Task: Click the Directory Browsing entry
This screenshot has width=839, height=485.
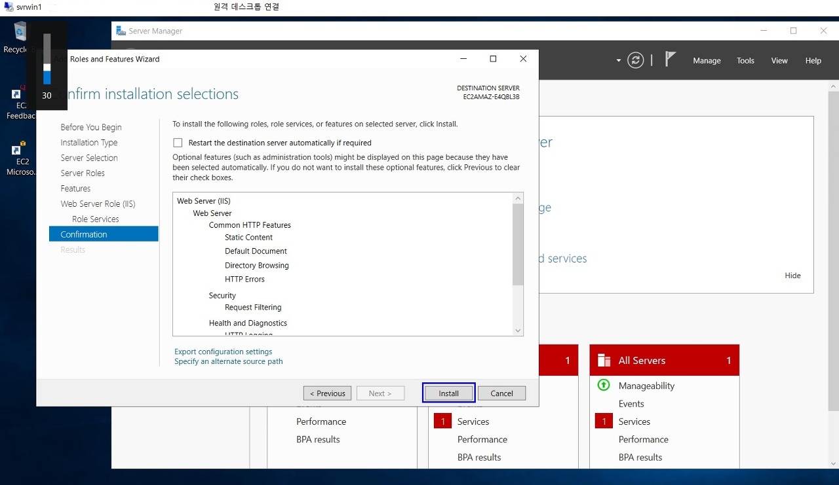Action: tap(256, 266)
